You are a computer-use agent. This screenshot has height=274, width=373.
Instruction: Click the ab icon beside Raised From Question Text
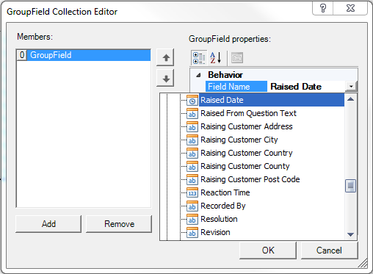click(192, 113)
